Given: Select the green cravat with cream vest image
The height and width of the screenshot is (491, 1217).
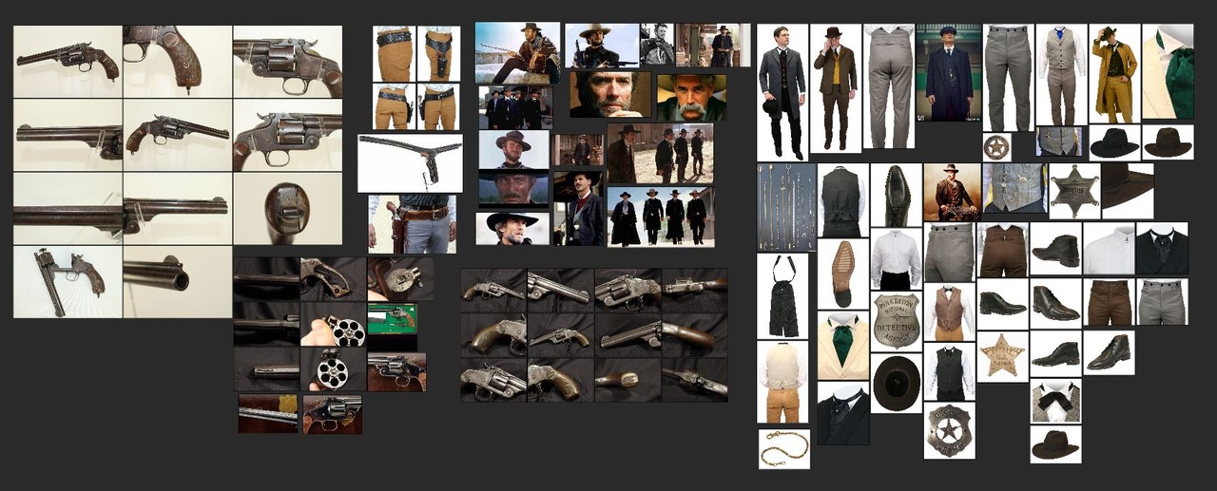Looking at the screenshot, I should 843,345.
